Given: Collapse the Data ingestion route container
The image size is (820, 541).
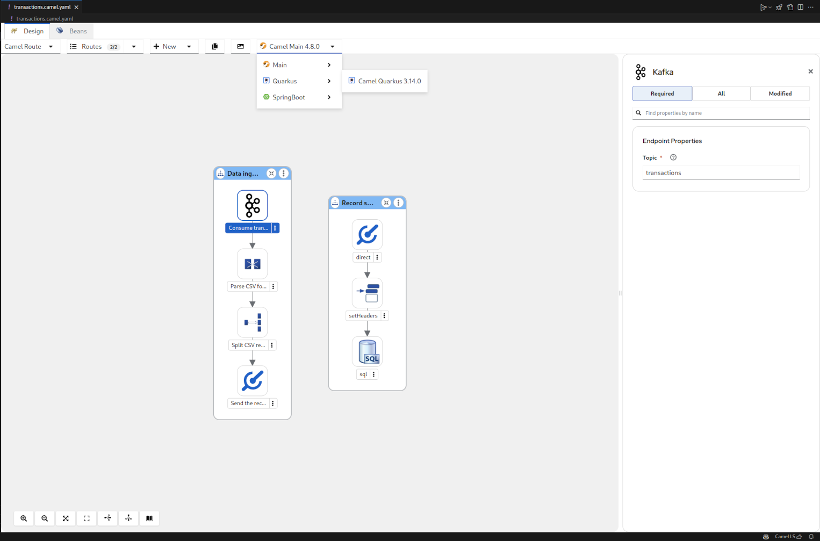Looking at the screenshot, I should click(271, 174).
